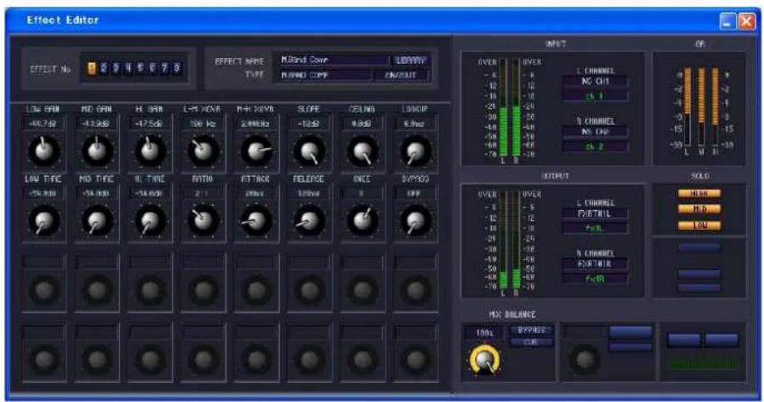Click the MIX BALANCE 100% value box
This screenshot has width=764, height=402.
click(484, 333)
